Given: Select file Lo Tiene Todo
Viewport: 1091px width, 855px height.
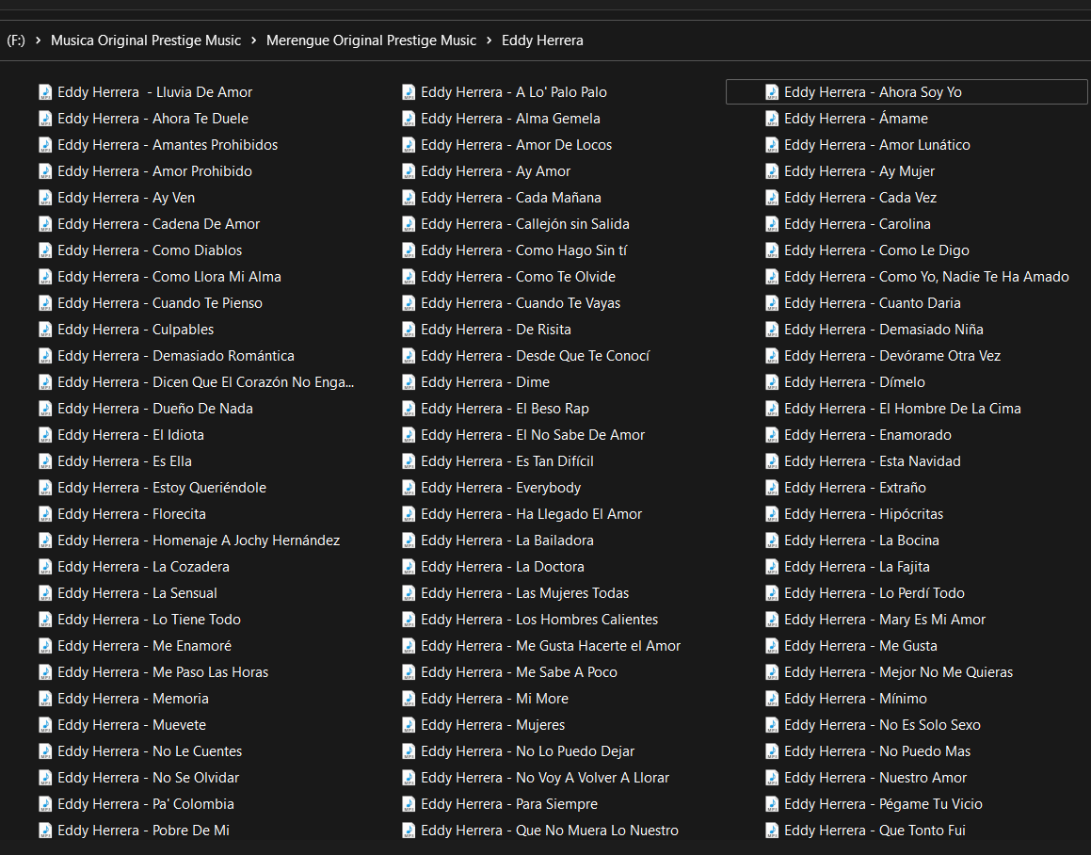Looking at the screenshot, I should pyautogui.click(x=140, y=619).
